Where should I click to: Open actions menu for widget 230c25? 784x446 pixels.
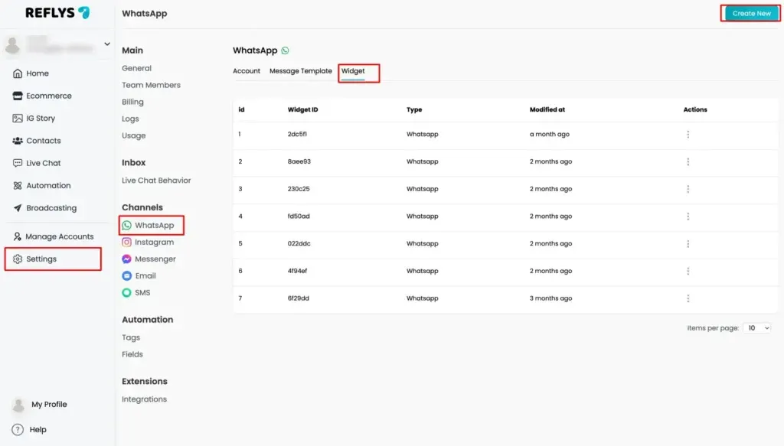(x=688, y=189)
